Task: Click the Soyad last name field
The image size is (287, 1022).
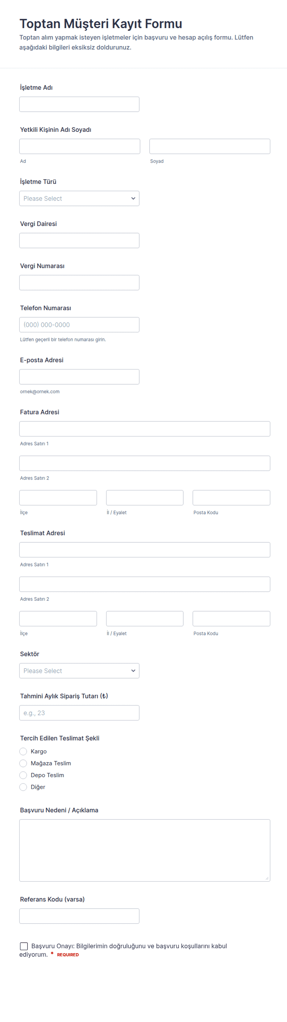Action: coord(210,146)
